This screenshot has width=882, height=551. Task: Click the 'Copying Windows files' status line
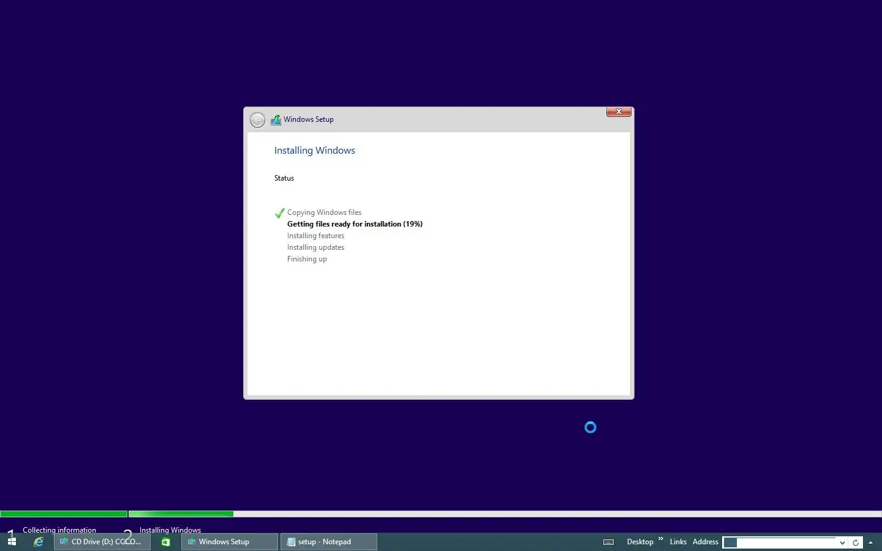point(324,212)
